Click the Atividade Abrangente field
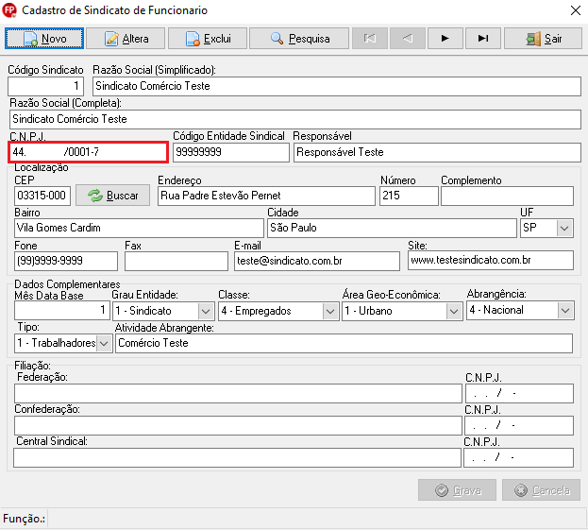The height and width of the screenshot is (530, 588). tap(344, 343)
